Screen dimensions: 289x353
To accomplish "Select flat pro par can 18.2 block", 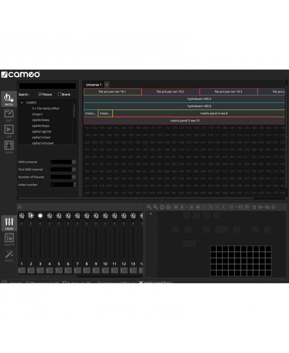I will click(170, 92).
